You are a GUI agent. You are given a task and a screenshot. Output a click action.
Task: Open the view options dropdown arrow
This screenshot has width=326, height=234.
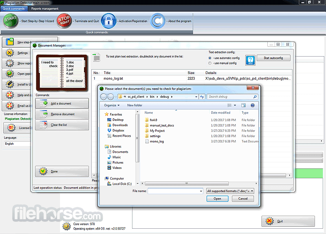click(x=235, y=105)
